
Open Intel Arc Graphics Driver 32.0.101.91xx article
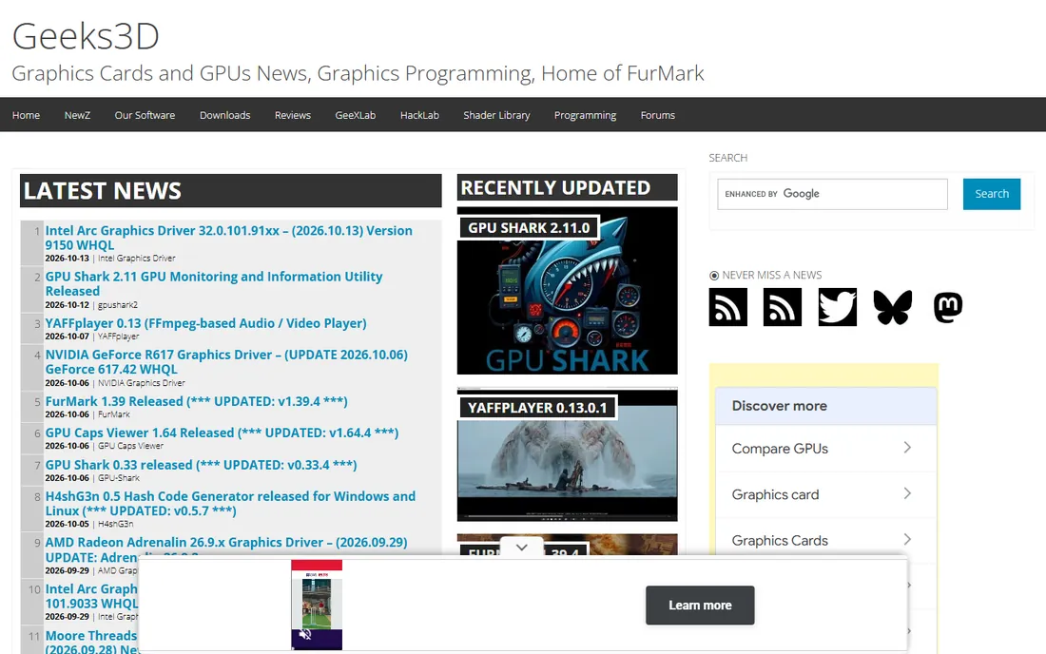[x=229, y=238]
